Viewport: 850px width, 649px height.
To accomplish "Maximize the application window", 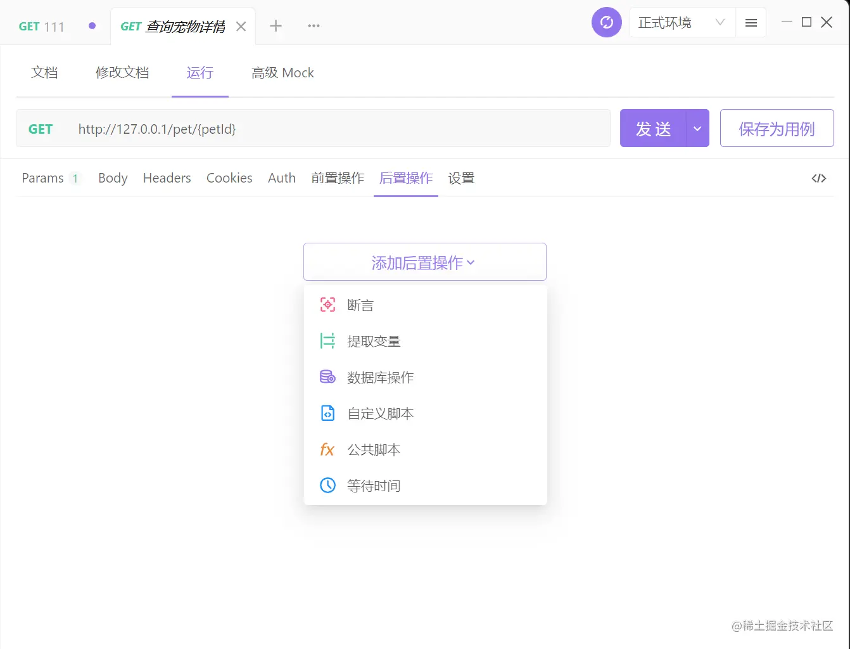I will pyautogui.click(x=806, y=22).
